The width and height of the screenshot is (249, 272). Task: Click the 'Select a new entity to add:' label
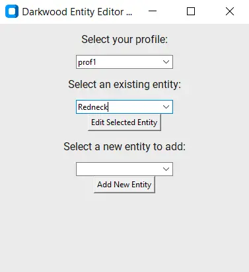click(x=125, y=146)
